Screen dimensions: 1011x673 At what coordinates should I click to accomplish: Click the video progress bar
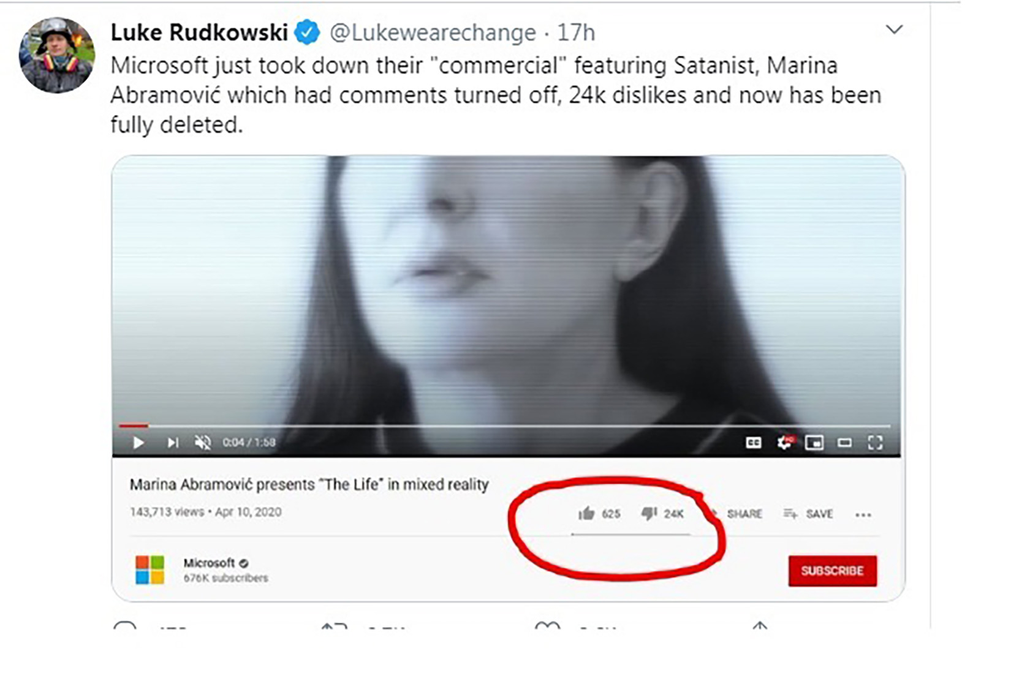502,425
